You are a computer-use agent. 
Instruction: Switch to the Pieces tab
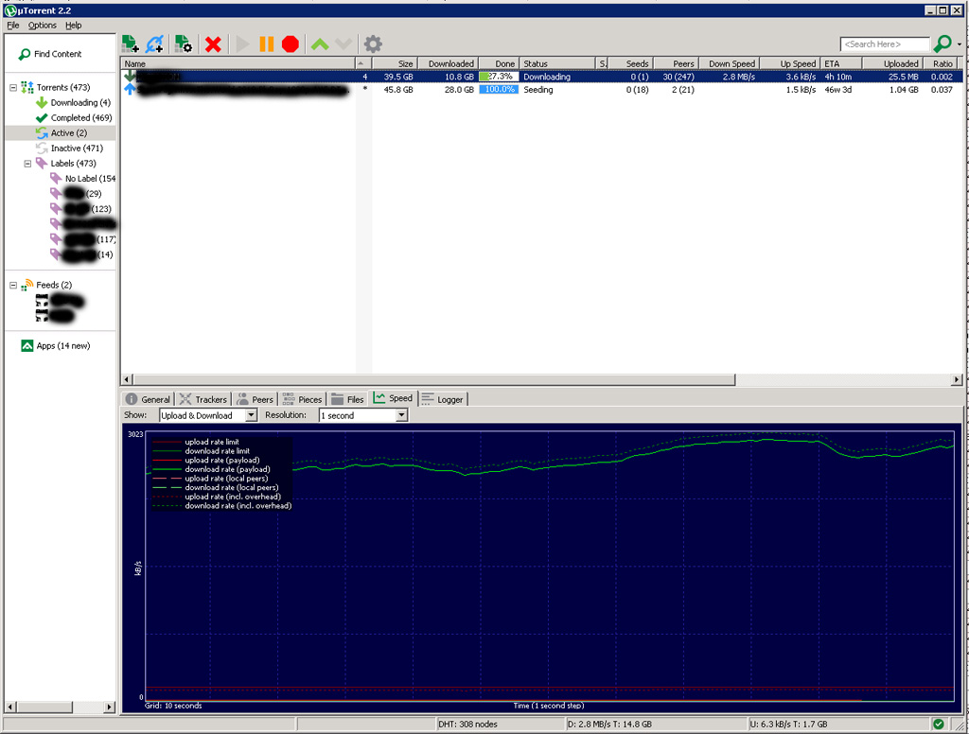[x=302, y=400]
